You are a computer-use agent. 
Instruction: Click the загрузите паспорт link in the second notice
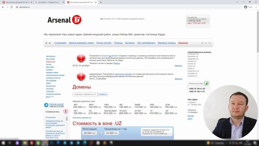[x=123, y=74]
